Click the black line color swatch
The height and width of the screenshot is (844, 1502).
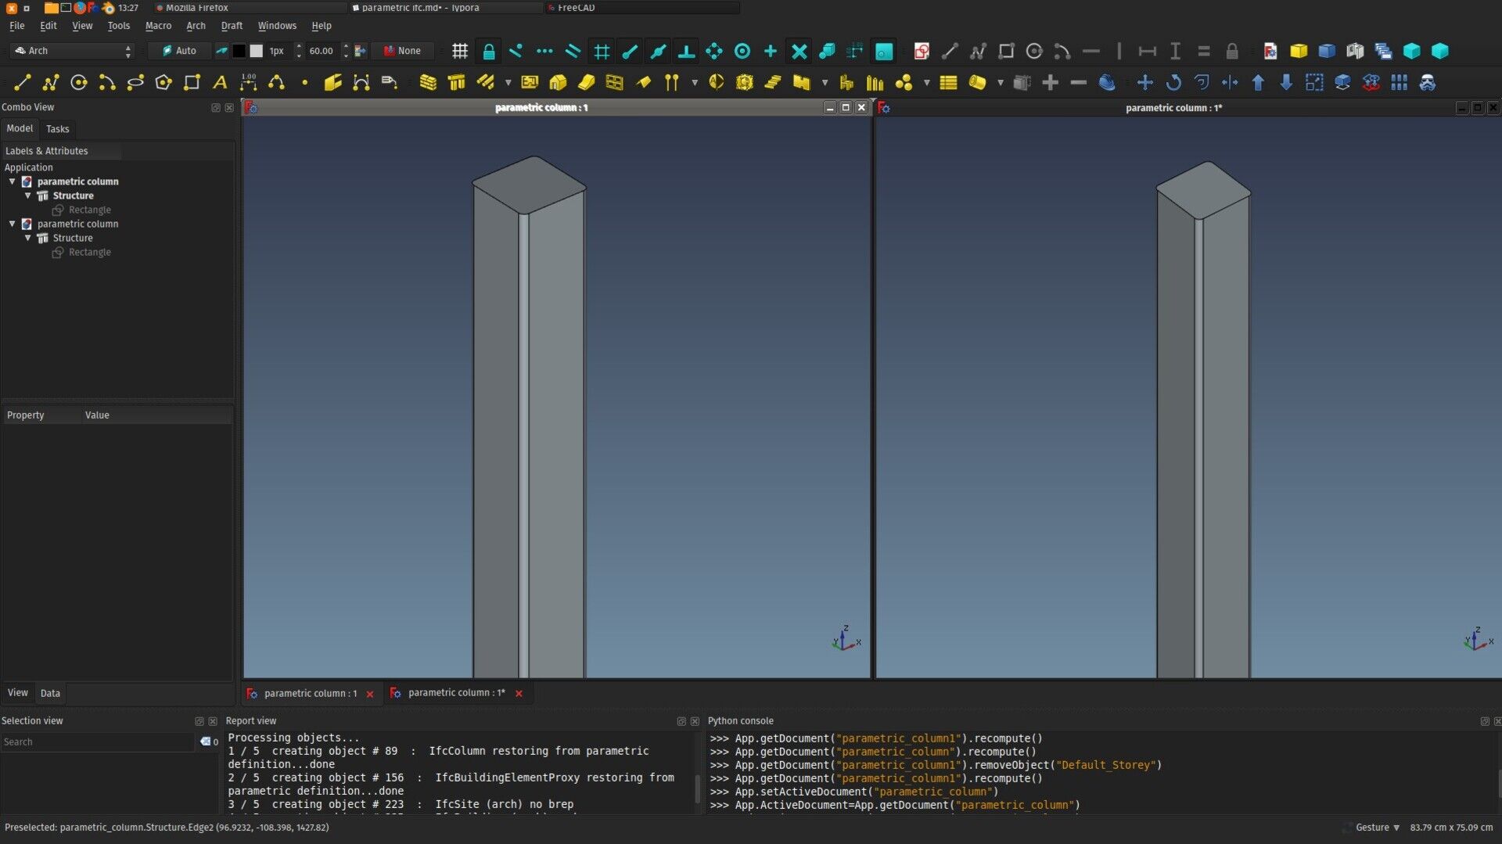tap(239, 51)
